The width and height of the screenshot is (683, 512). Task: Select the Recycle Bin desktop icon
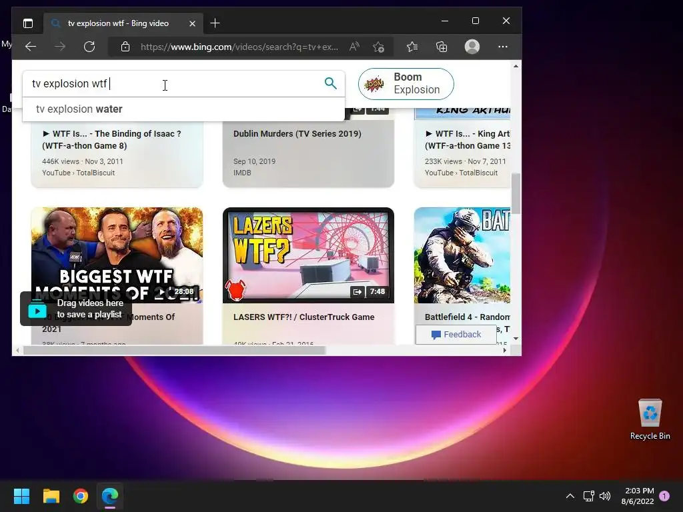pyautogui.click(x=650, y=419)
